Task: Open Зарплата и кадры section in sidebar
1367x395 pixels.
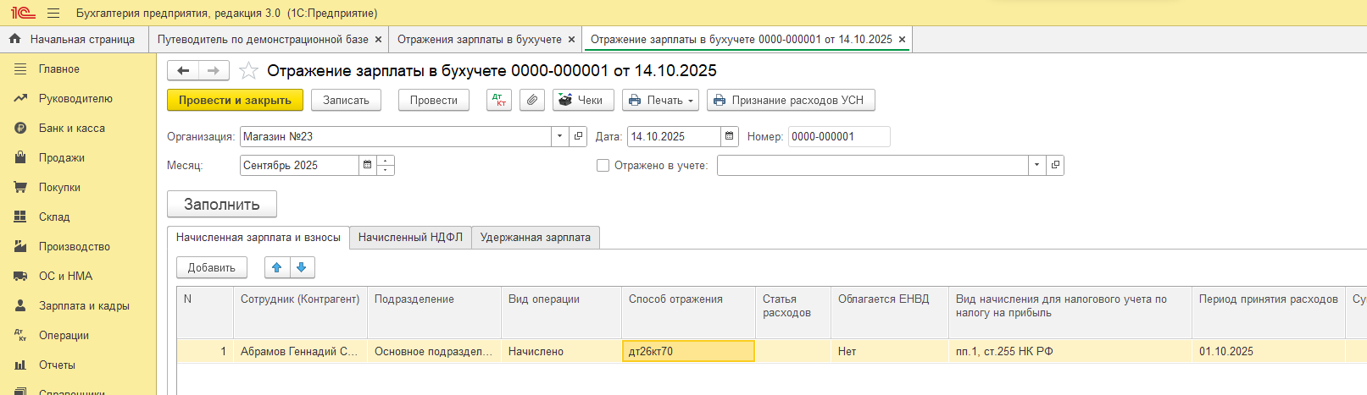Action: pyautogui.click(x=84, y=305)
